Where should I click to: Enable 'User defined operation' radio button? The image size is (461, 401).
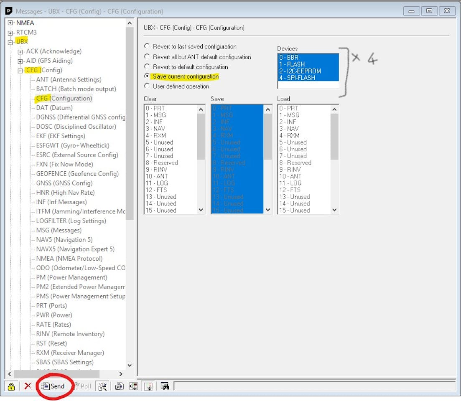tap(147, 86)
